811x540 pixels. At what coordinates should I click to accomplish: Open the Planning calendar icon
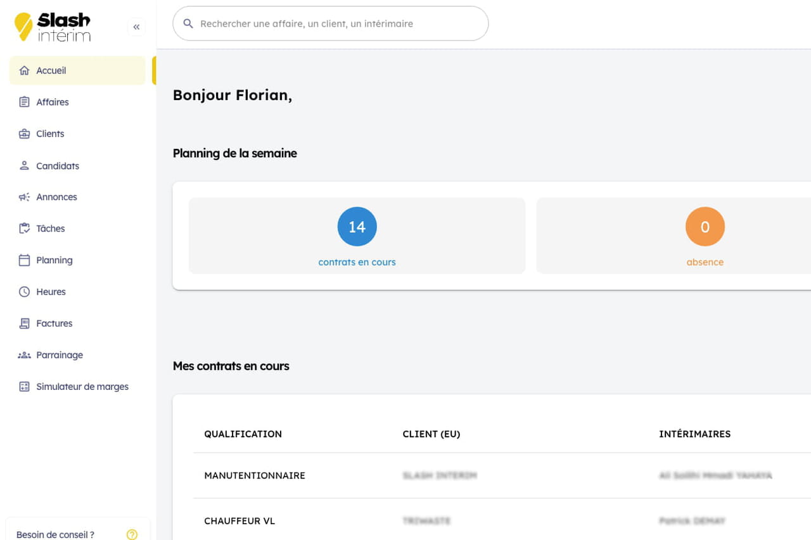click(x=23, y=260)
